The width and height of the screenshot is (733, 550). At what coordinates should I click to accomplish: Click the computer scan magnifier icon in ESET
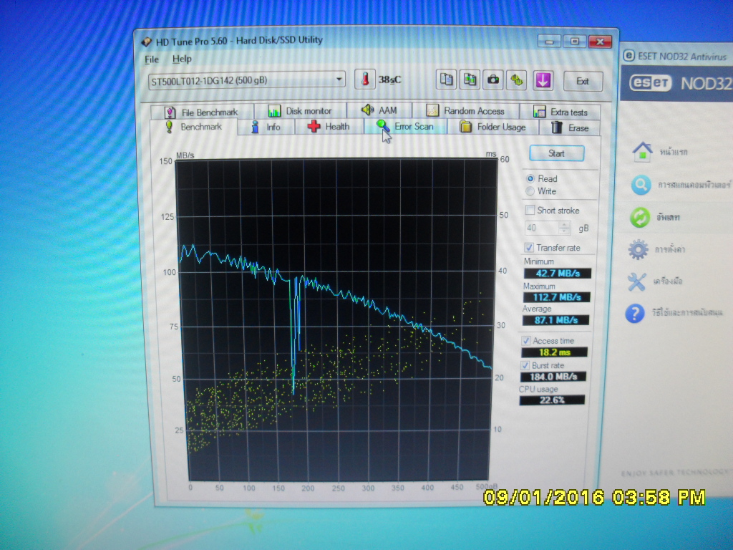click(x=641, y=185)
